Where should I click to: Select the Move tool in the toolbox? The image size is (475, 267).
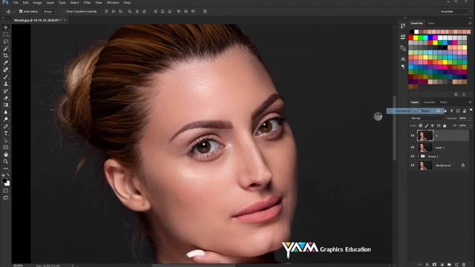(x=6, y=27)
